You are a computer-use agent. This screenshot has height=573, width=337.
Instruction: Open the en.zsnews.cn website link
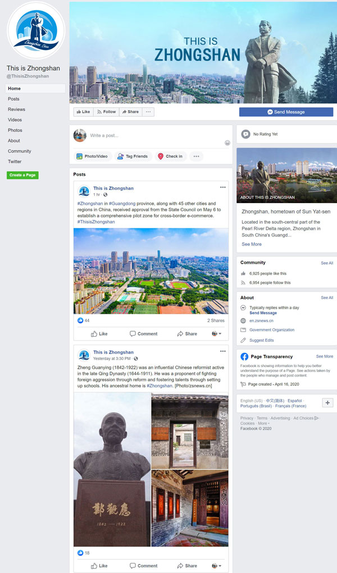pos(261,321)
